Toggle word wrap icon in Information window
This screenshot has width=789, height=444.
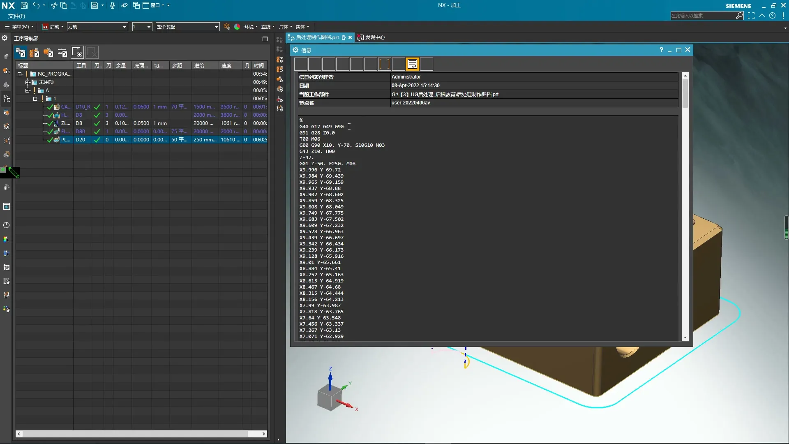point(412,64)
